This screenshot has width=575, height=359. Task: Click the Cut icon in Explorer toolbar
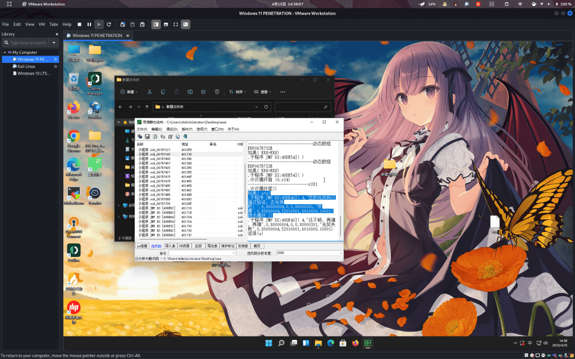pyautogui.click(x=149, y=92)
